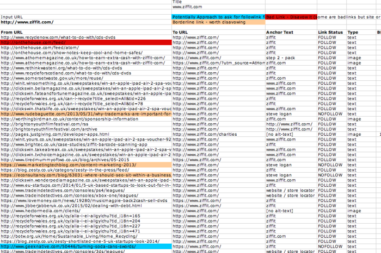This screenshot has width=381, height=253.
Task: Click the winit.winsomething.co.uk sweepstakes URL
Action: 86,84
